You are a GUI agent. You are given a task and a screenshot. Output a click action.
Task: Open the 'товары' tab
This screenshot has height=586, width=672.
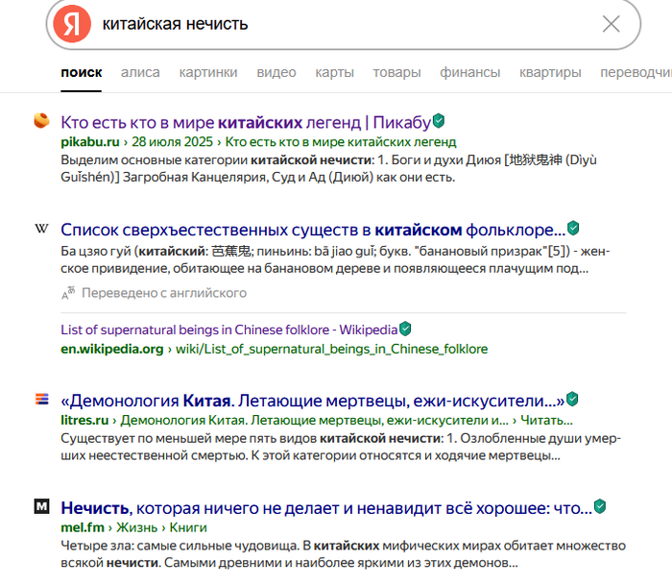(x=396, y=72)
